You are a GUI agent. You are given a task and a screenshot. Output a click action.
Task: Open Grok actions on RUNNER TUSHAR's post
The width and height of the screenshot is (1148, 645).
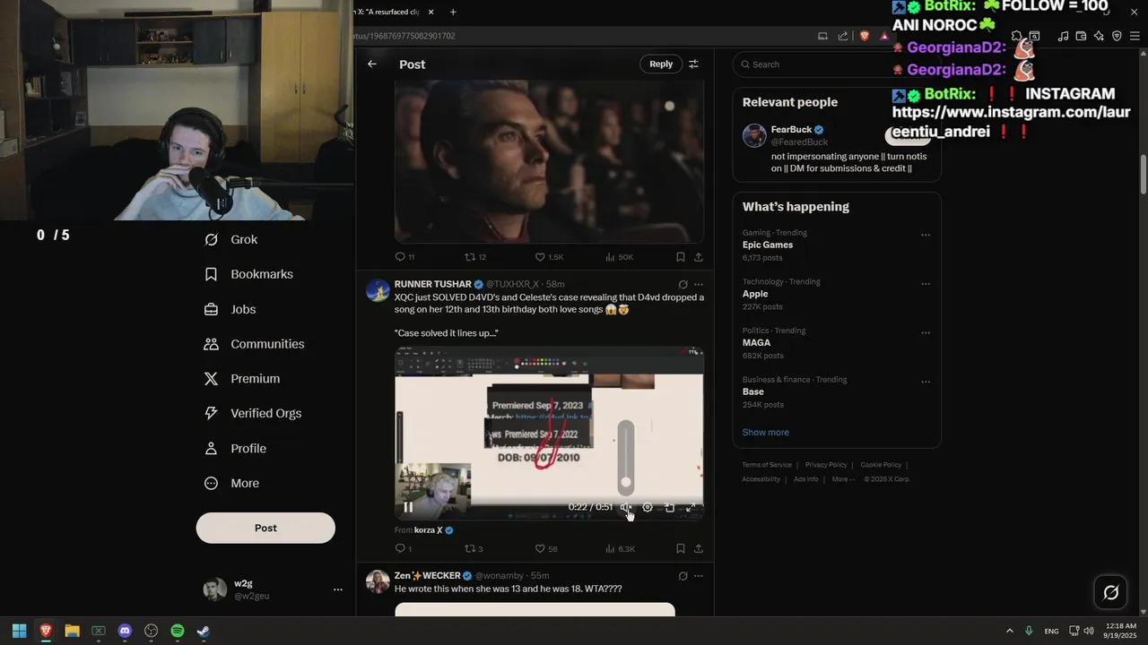coord(683,284)
